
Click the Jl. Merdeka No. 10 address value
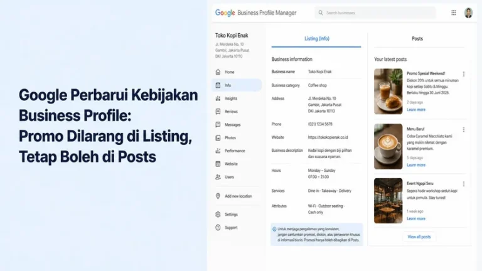324,105
